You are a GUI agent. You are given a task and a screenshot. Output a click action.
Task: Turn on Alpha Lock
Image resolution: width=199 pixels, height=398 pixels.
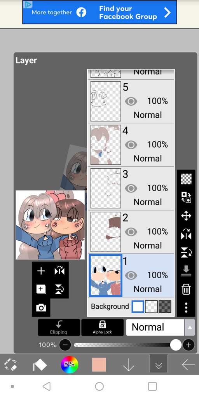pos(102,327)
